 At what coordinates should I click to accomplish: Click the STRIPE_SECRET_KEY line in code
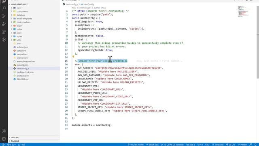pos(115,107)
